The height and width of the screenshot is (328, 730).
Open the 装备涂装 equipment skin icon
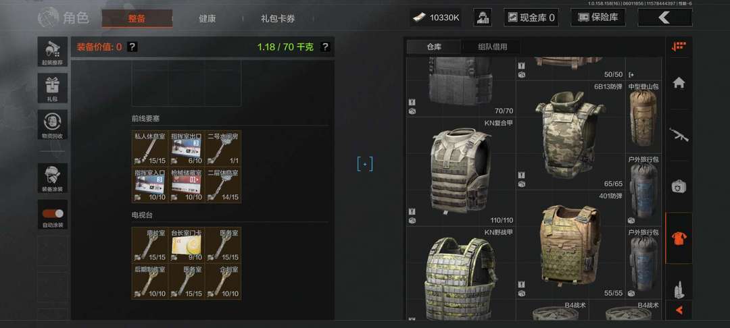tap(53, 178)
